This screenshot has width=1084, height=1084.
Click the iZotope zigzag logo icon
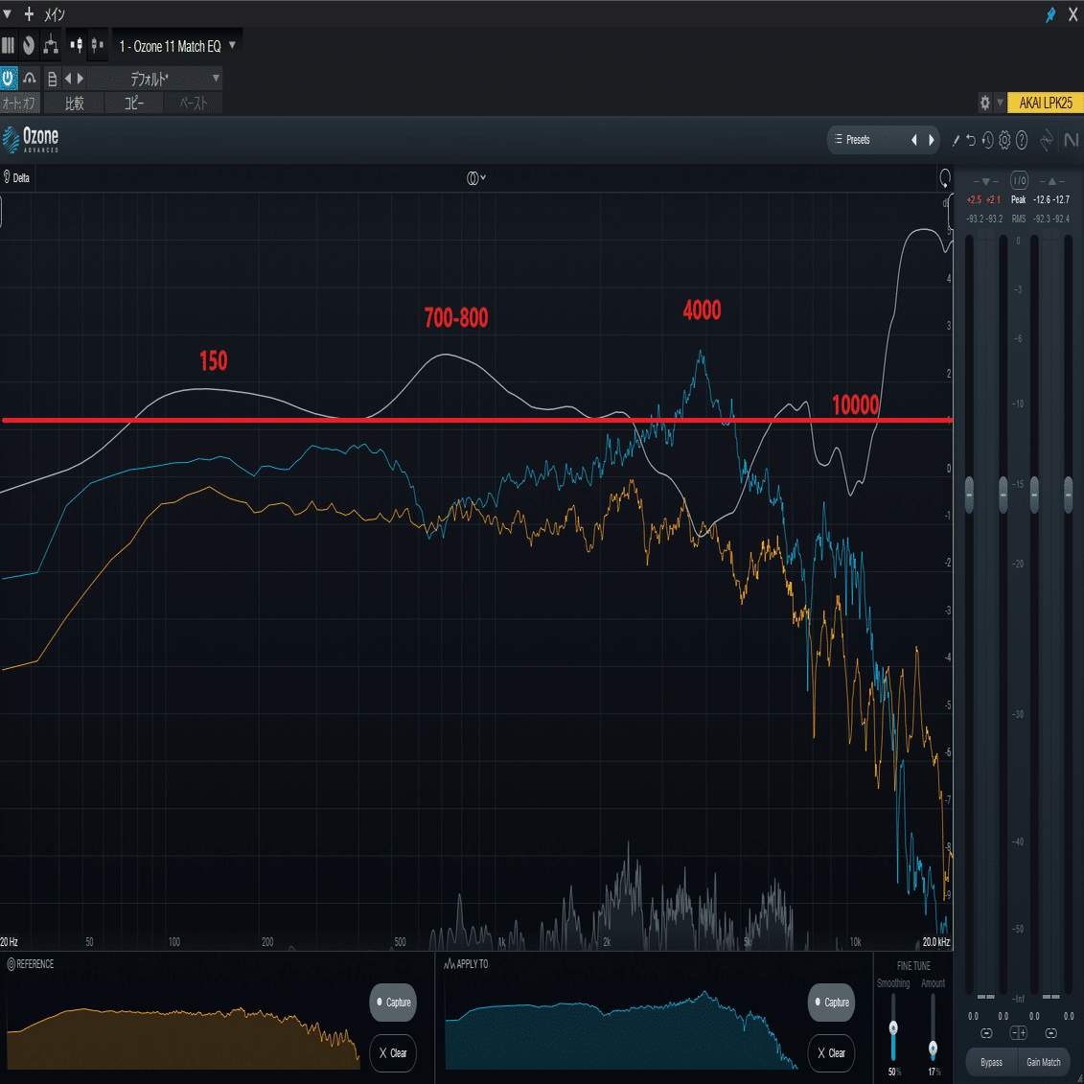(x=1048, y=140)
